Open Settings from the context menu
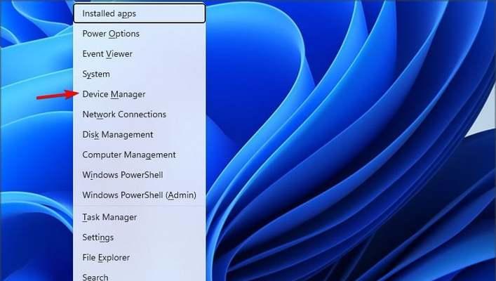496x281 pixels. pos(140,237)
